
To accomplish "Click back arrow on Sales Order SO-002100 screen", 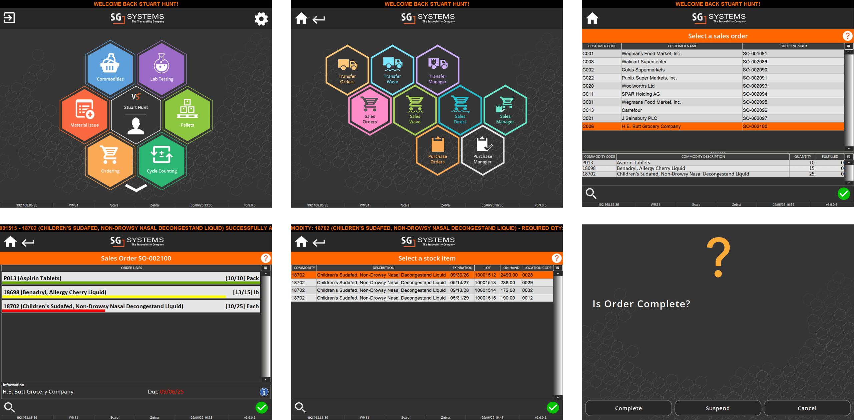I will tap(28, 243).
